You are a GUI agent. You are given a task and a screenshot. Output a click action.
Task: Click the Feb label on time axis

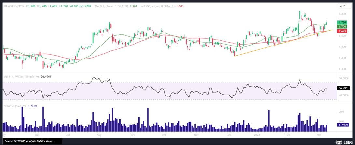pyautogui.click(x=288, y=134)
